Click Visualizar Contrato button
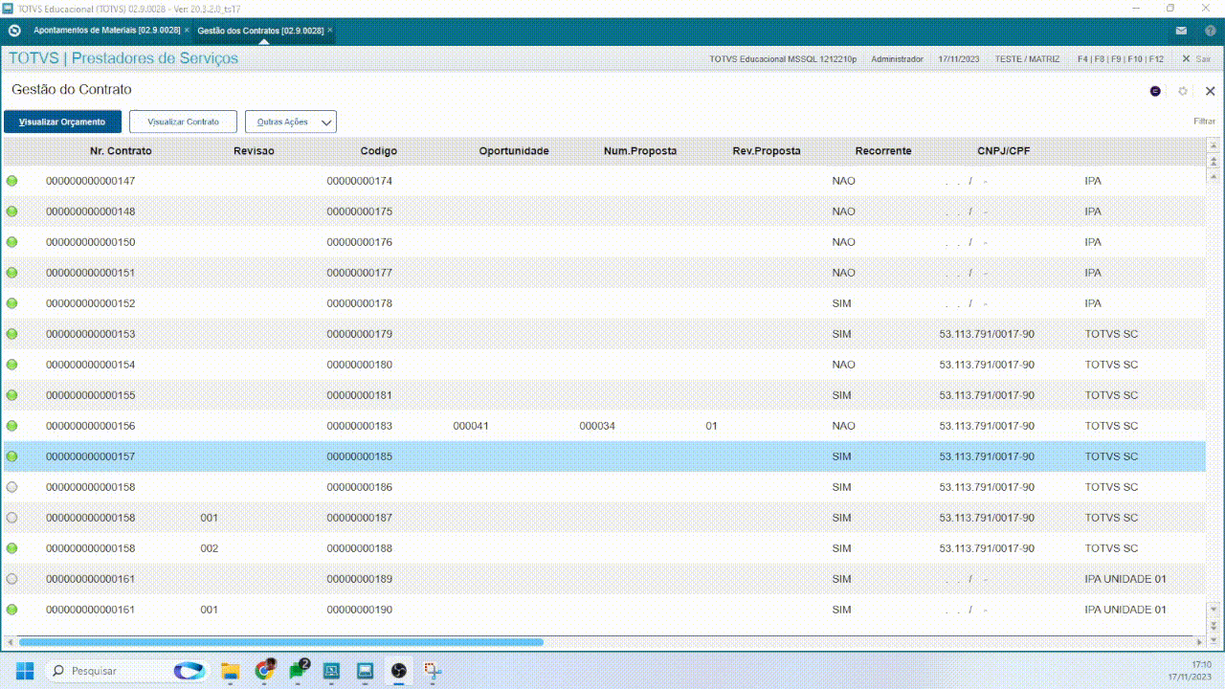This screenshot has width=1225, height=689. 183,122
